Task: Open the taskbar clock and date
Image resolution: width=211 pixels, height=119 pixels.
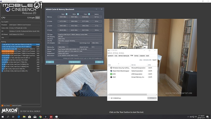Action: click(x=201, y=117)
